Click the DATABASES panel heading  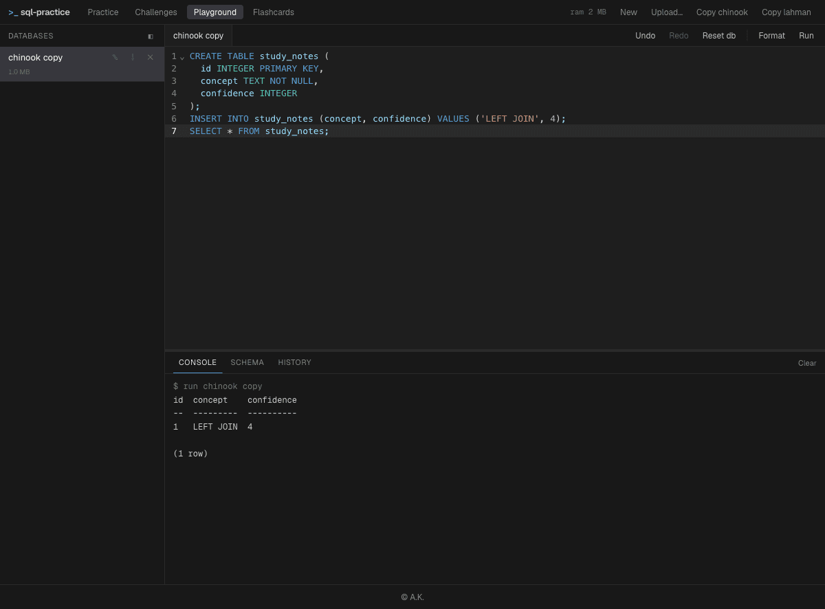[31, 36]
